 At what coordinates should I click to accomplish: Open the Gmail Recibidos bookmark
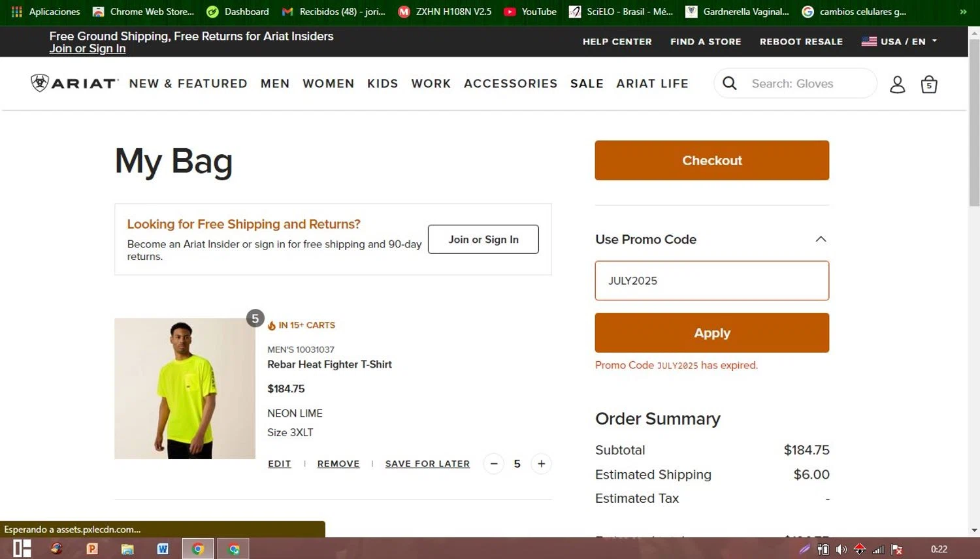334,12
